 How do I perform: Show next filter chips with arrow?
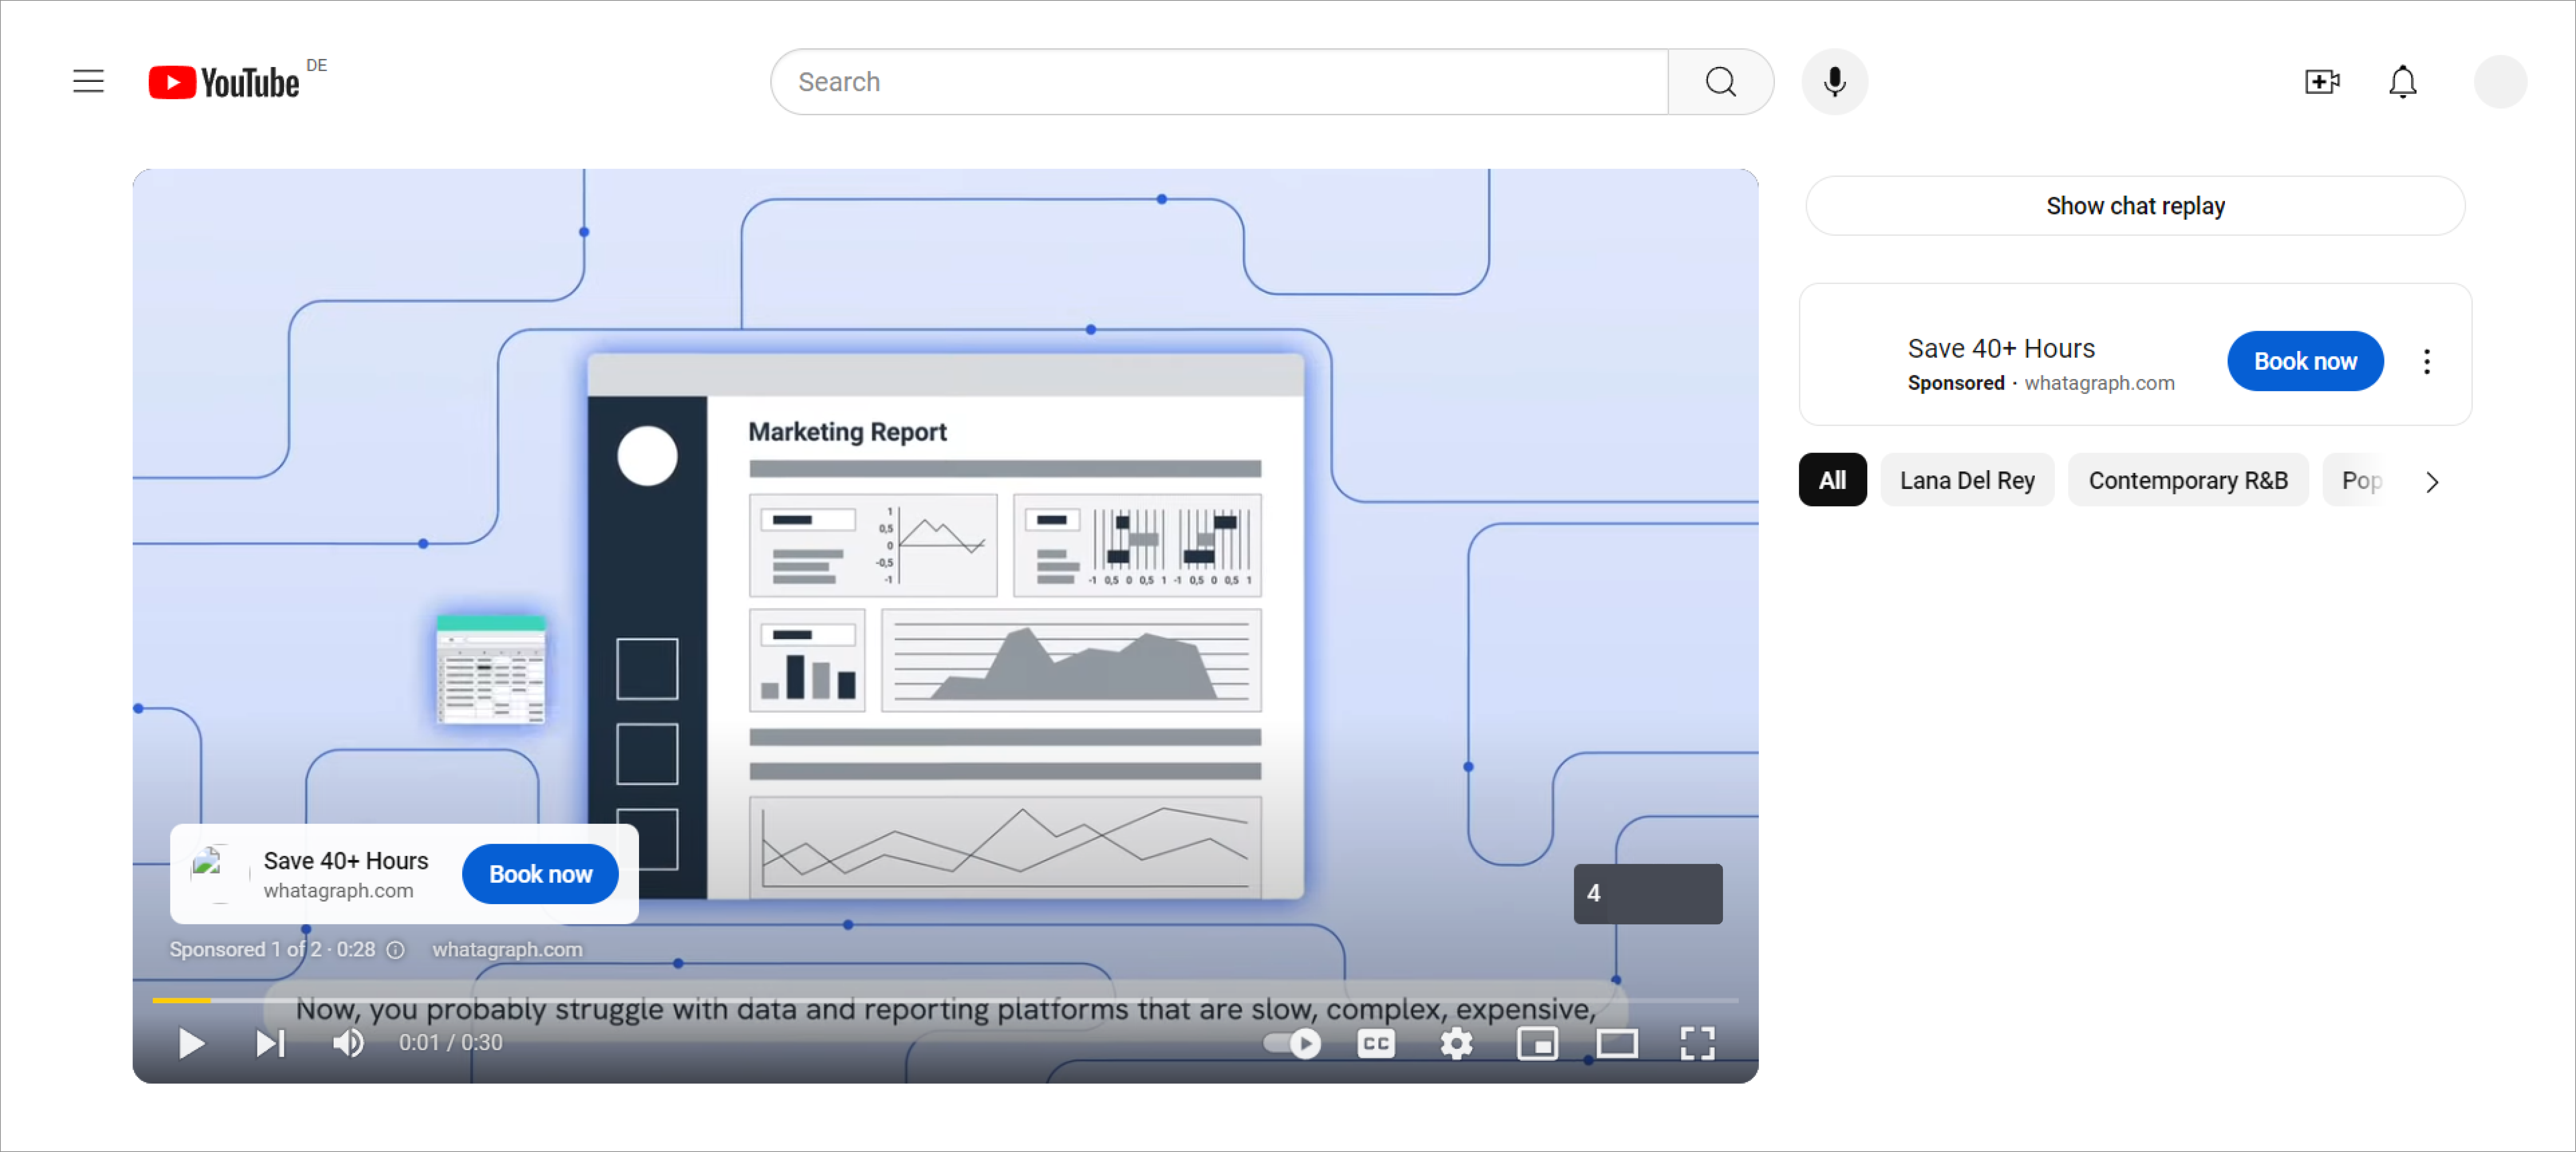[2432, 482]
